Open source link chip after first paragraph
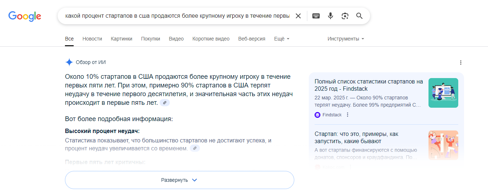Viewport: 488px width, 193px height. tap(165, 103)
